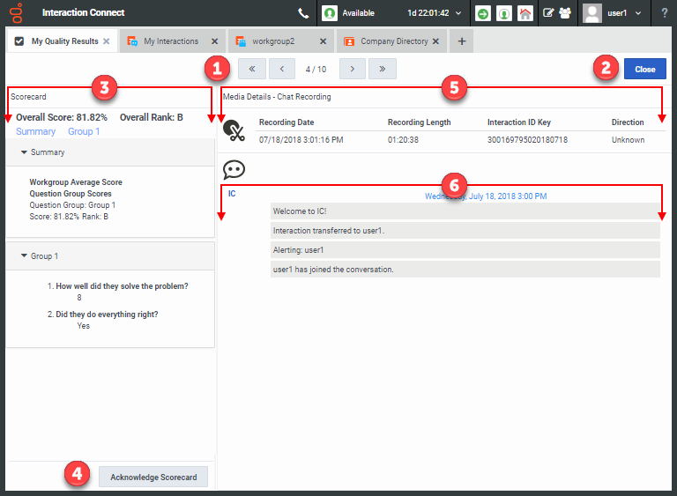Image resolution: width=677 pixels, height=496 pixels.
Task: Switch to the My Interactions tab
Action: [171, 41]
